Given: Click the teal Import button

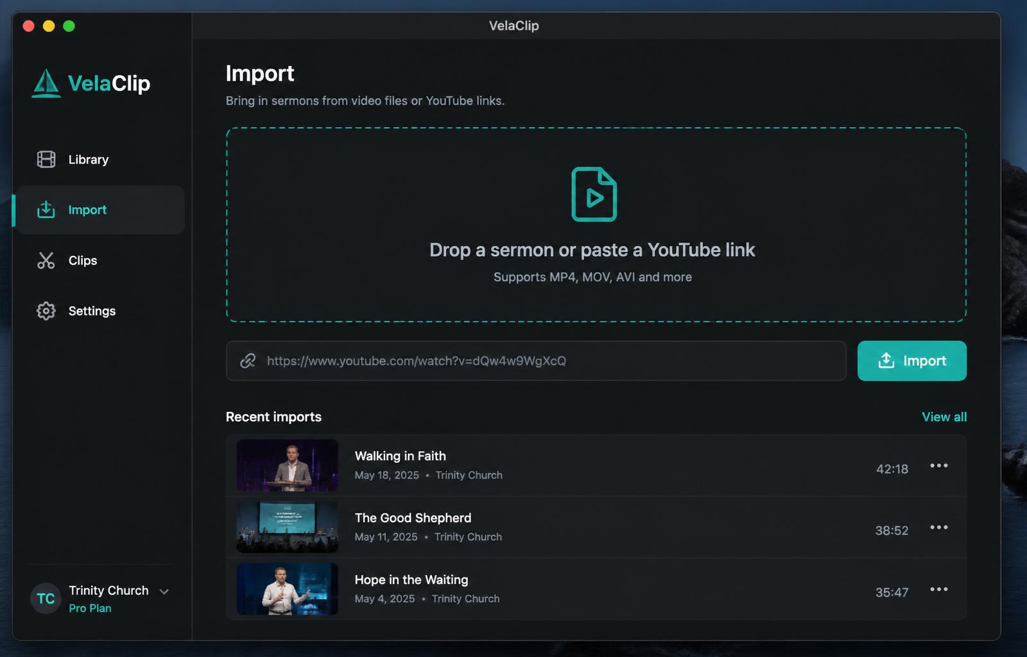Looking at the screenshot, I should pos(912,361).
